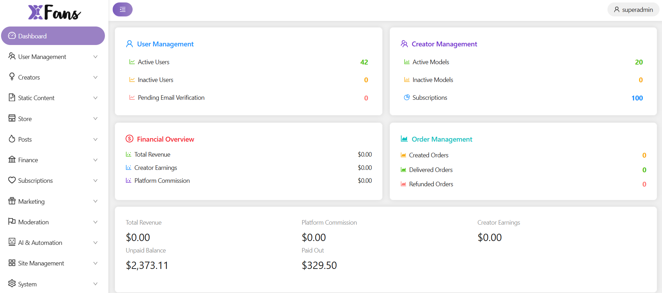Open the Dashboard menu item
Image resolution: width=662 pixels, height=293 pixels.
(x=53, y=36)
